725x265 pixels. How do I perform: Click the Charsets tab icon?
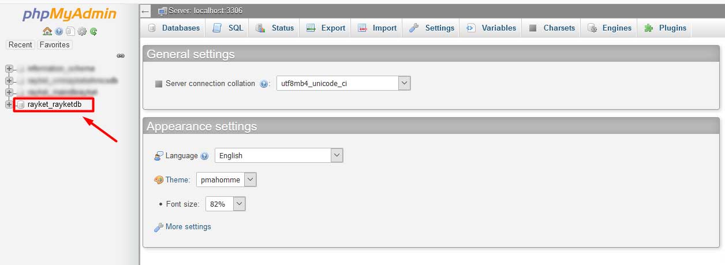(x=533, y=28)
